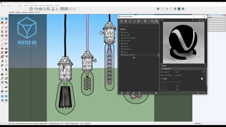Screen dimensions: 226x127
Task: Open Materials category in Asset Editor
Action: coord(121,21)
